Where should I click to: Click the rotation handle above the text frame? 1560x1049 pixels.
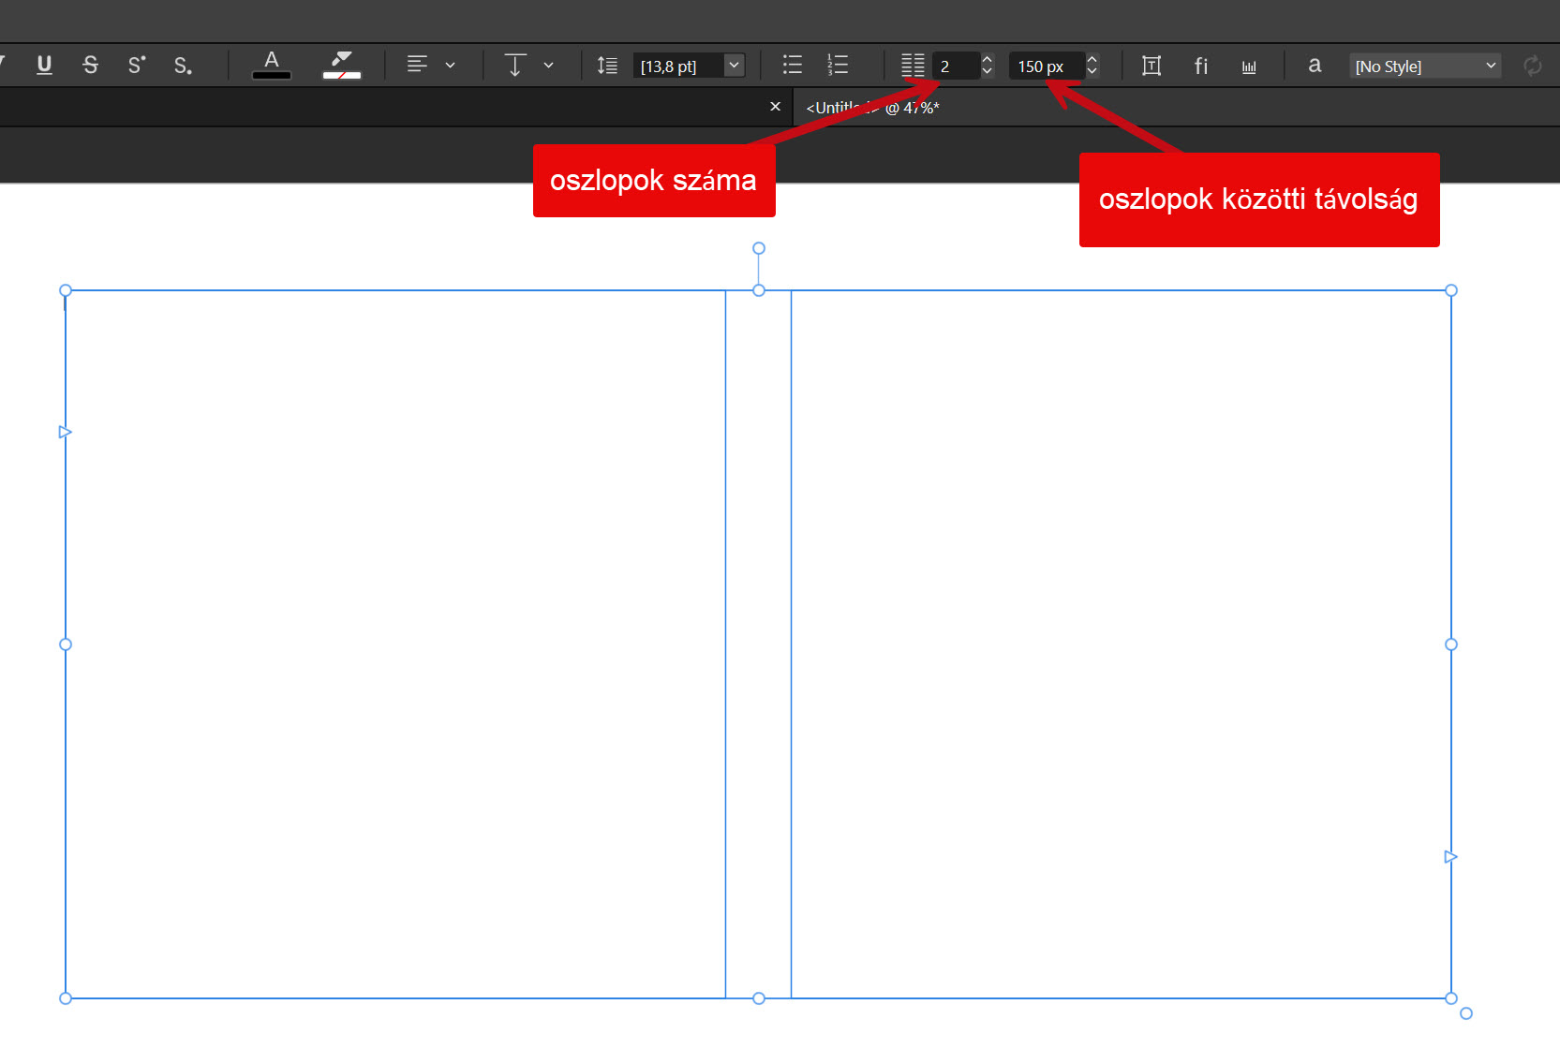[759, 248]
